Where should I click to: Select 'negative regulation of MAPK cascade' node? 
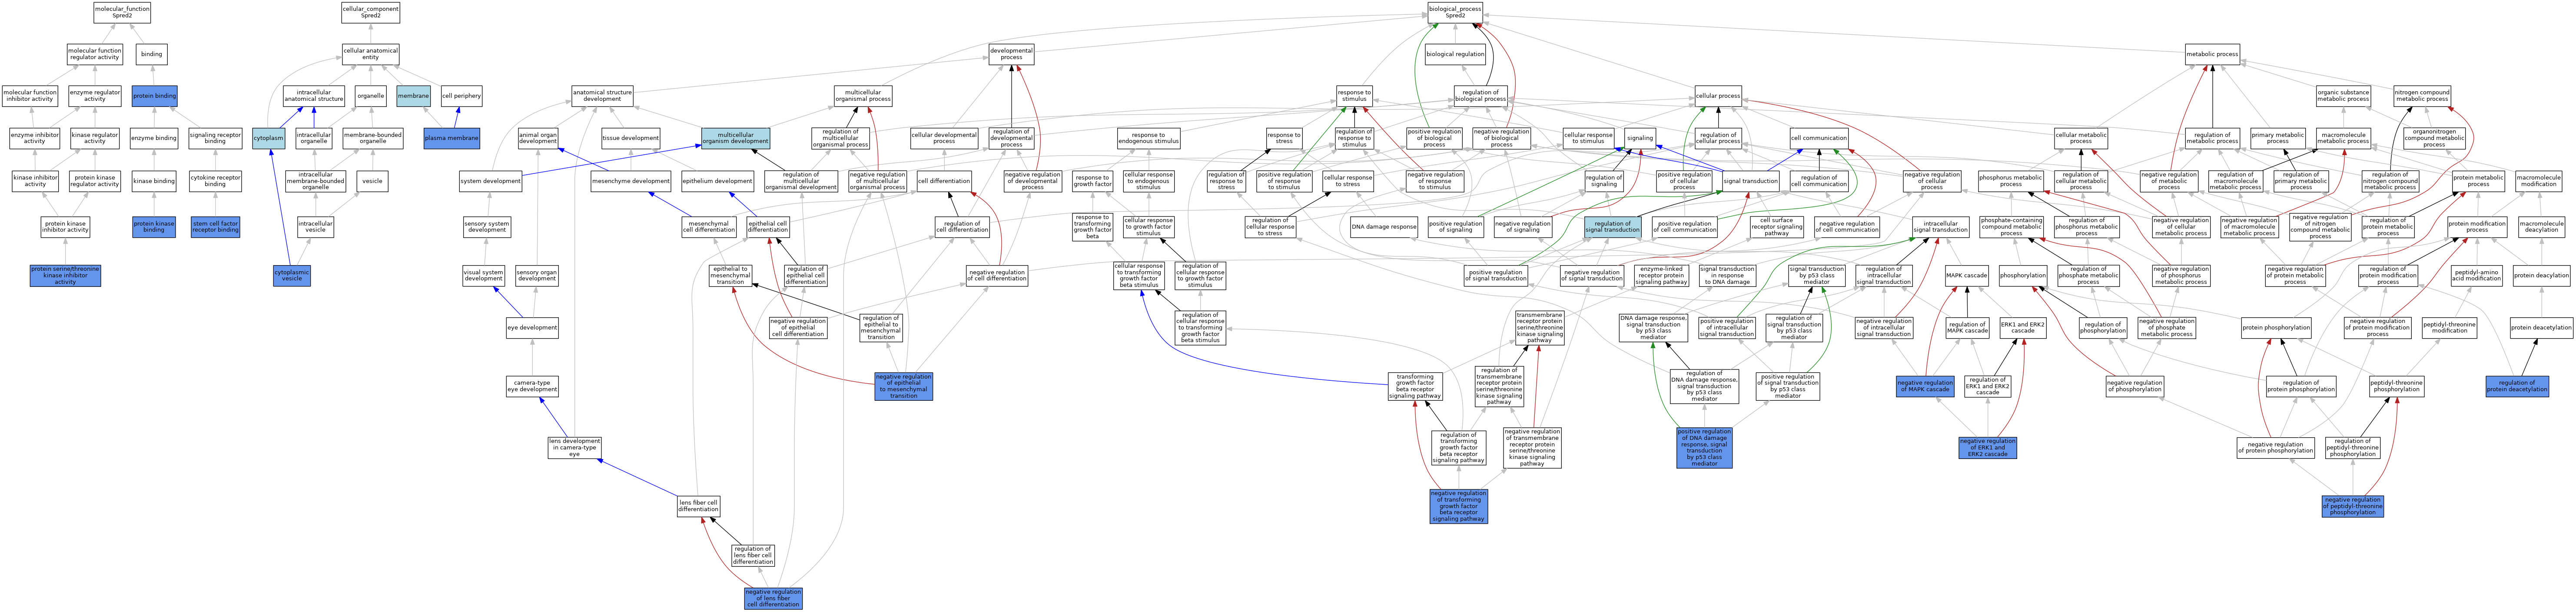pos(1925,386)
